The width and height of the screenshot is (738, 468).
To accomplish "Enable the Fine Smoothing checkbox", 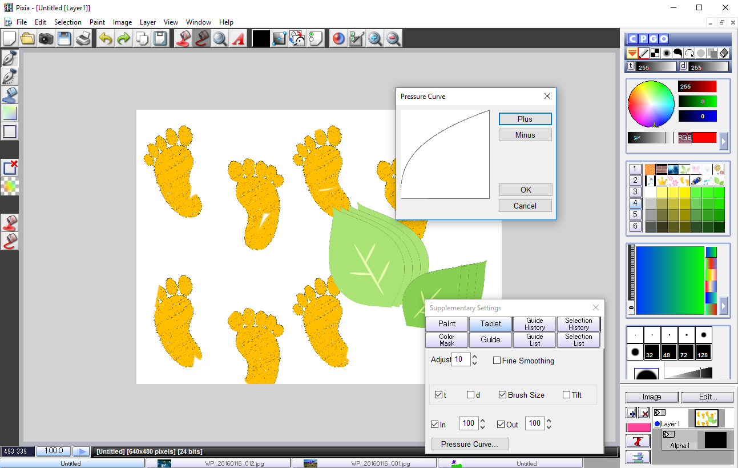I will (497, 361).
